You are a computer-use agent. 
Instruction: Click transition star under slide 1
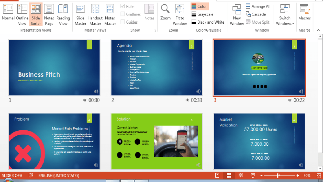(x=85, y=100)
